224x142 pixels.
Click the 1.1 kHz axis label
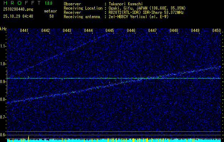[3, 46]
